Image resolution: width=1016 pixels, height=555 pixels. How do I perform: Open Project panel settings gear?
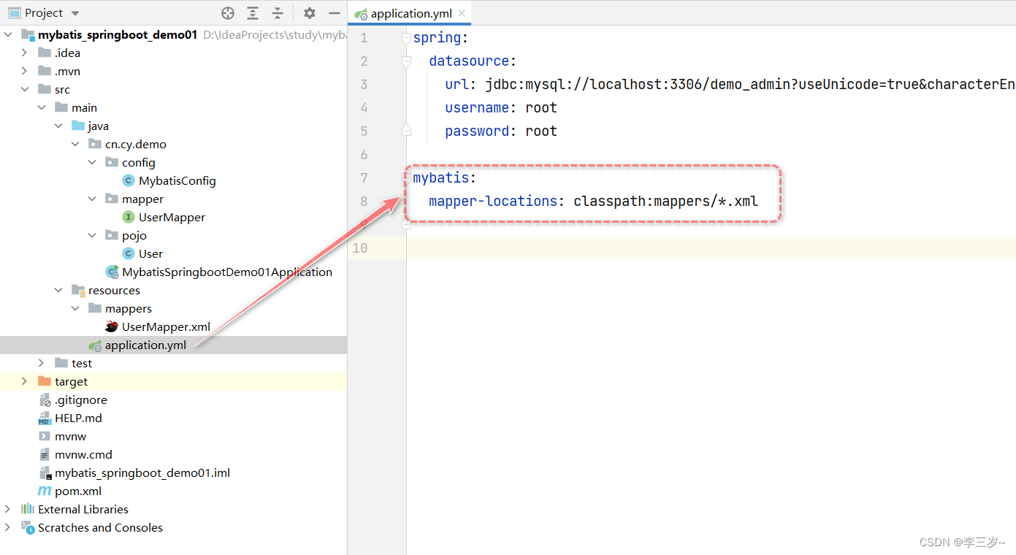[x=310, y=13]
